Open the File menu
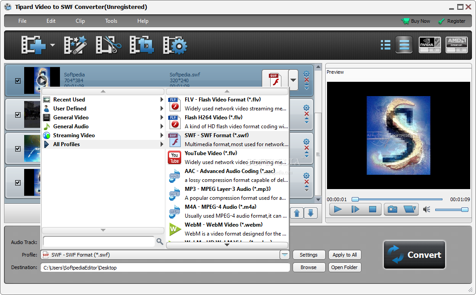 22,21
